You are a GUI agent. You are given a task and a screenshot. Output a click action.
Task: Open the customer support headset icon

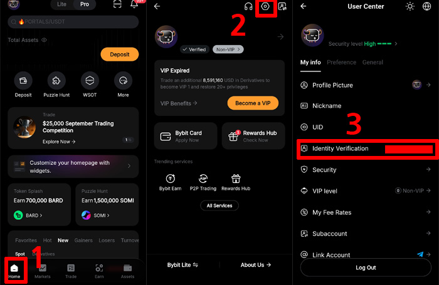click(x=248, y=7)
